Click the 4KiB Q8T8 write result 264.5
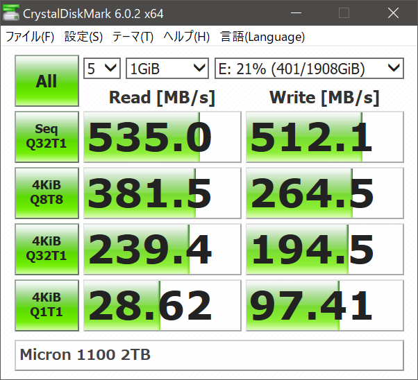Image resolution: width=418 pixels, height=380 pixels. 325,193
